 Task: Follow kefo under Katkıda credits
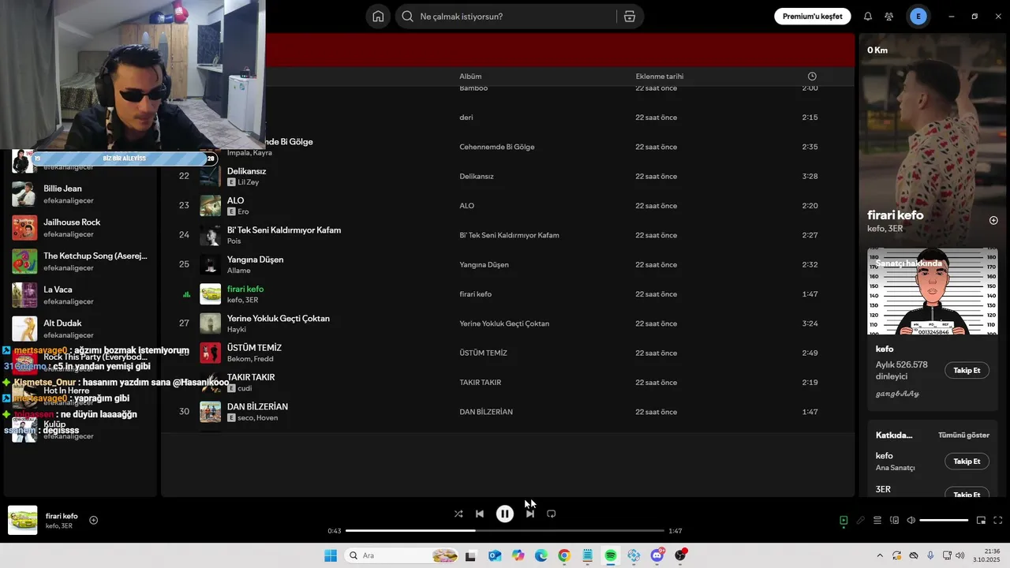(x=967, y=461)
